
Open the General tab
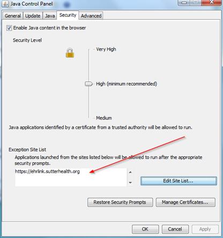coord(13,16)
